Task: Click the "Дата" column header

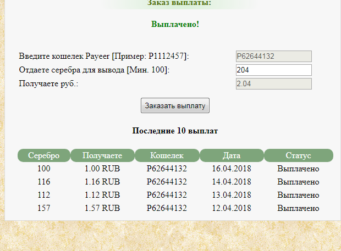Action: point(232,155)
